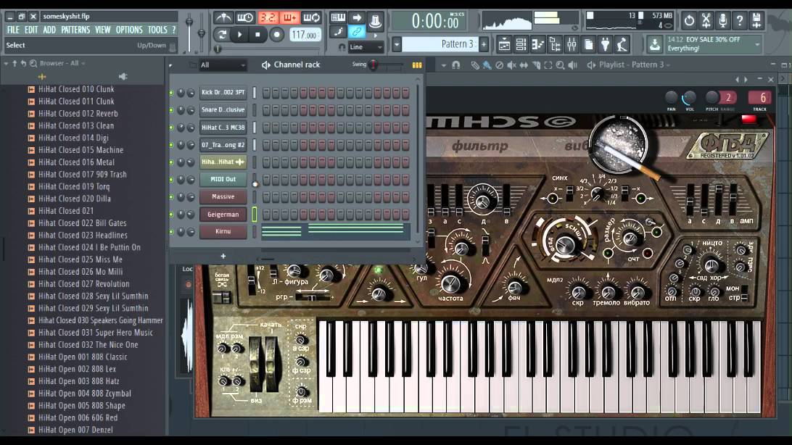
Task: Open the ADD menu
Action: pyautogui.click(x=49, y=30)
